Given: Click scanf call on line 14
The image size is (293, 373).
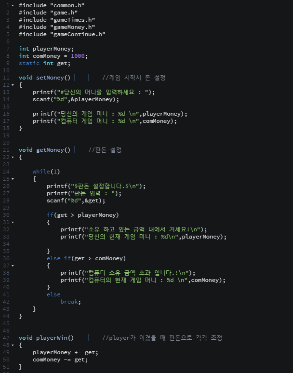Looking at the screenshot, I should coord(41,99).
